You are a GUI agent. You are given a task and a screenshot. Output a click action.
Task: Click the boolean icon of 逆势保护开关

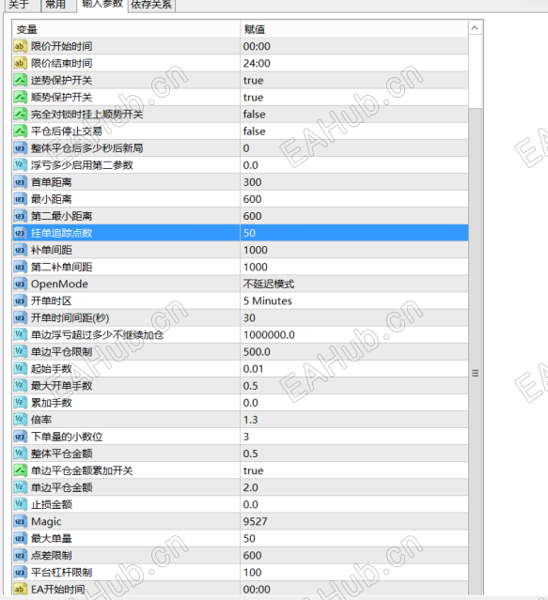click(x=20, y=81)
